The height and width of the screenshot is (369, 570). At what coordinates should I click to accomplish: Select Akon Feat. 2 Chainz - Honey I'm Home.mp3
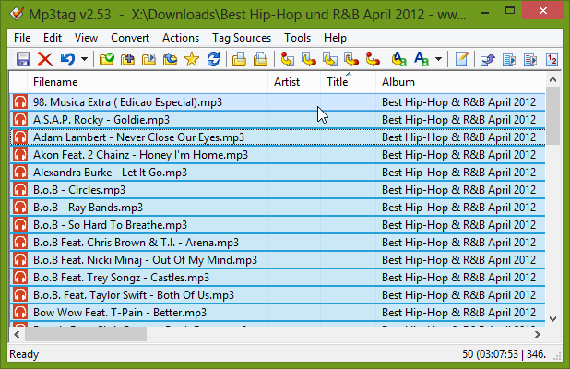tap(278, 155)
